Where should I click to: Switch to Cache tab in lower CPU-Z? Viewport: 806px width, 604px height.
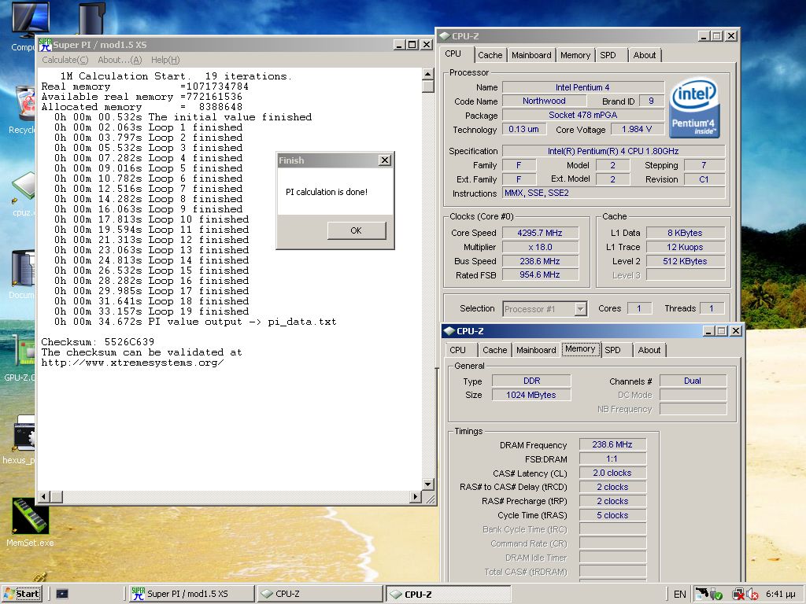coord(494,350)
